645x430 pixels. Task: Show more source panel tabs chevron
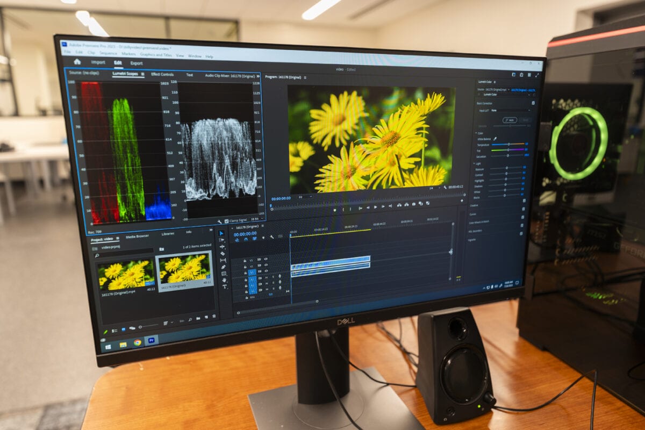(257, 76)
